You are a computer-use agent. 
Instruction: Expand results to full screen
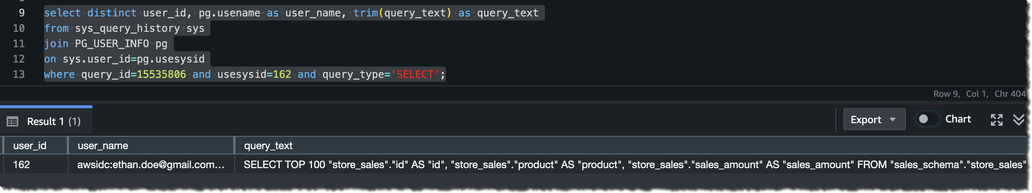[x=996, y=120]
